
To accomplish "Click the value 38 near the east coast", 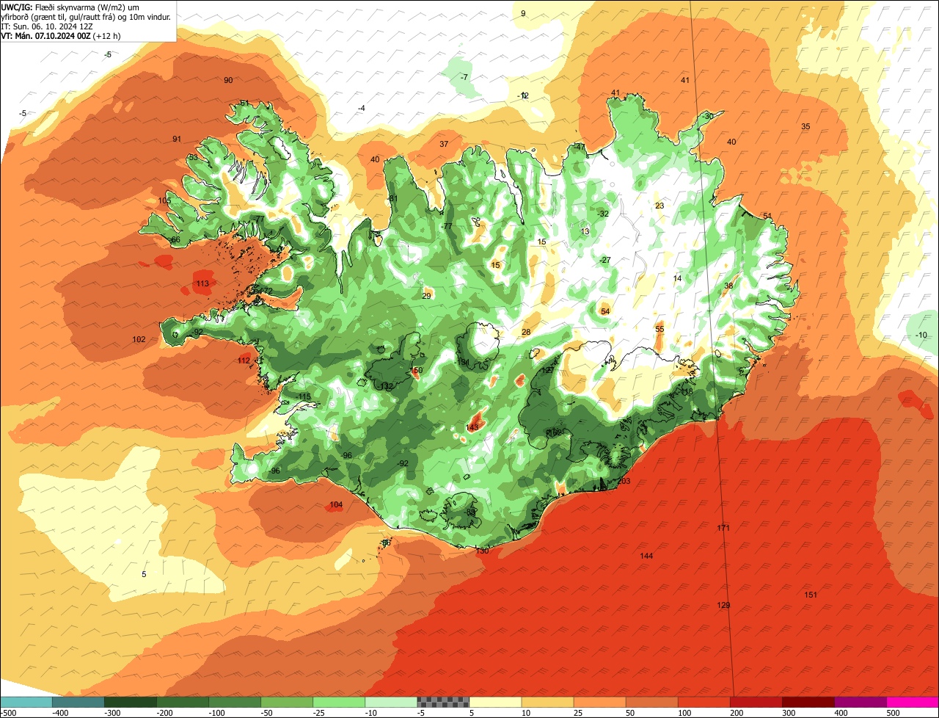I will tap(728, 286).
